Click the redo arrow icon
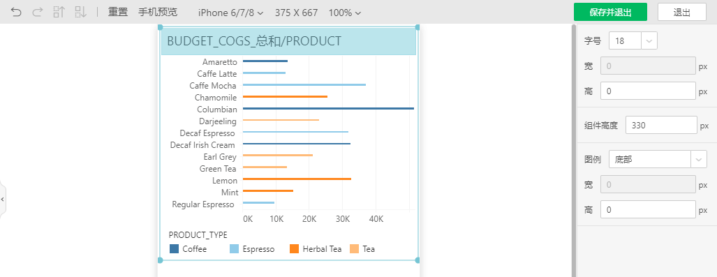 pos(38,13)
